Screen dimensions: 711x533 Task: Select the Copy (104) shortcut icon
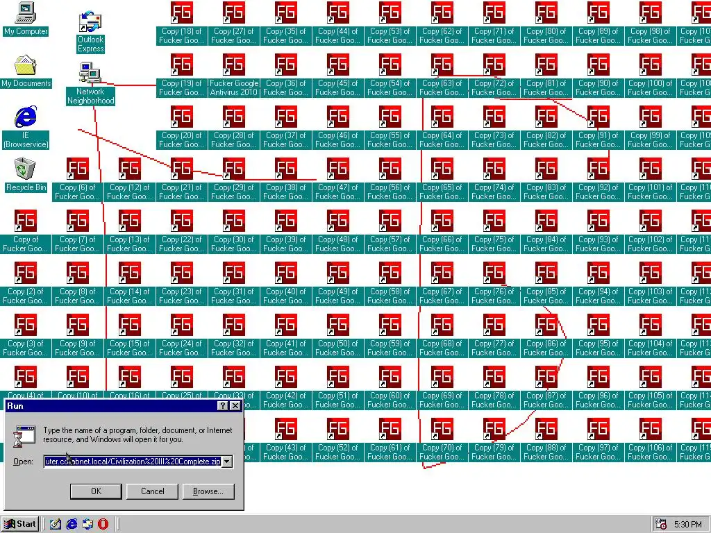(650, 337)
